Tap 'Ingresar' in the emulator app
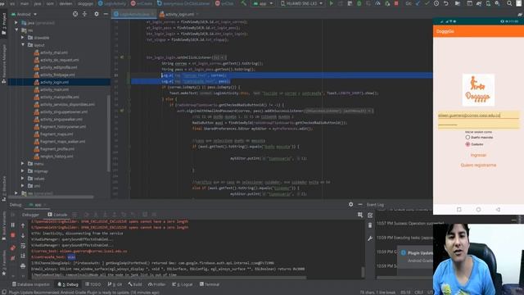This screenshot has height=295, width=524. point(478,155)
